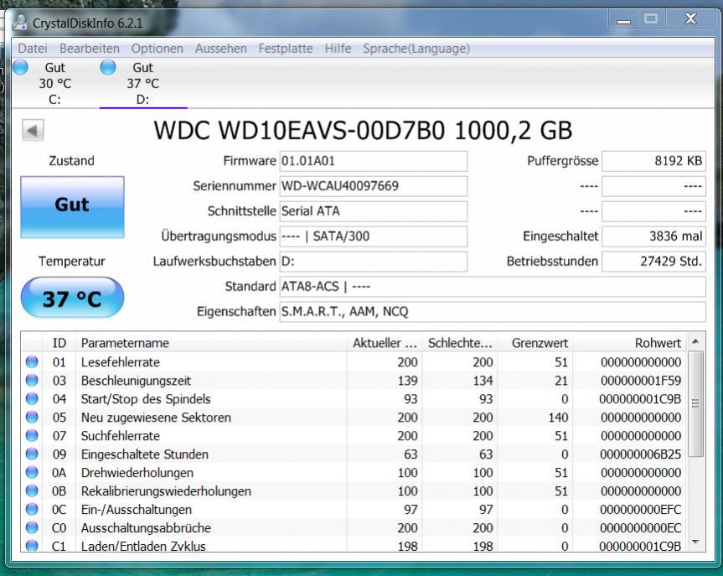Viewport: 723px width, 576px height.
Task: Click the scrollbar up arrow in SMART list
Action: pyautogui.click(x=696, y=341)
